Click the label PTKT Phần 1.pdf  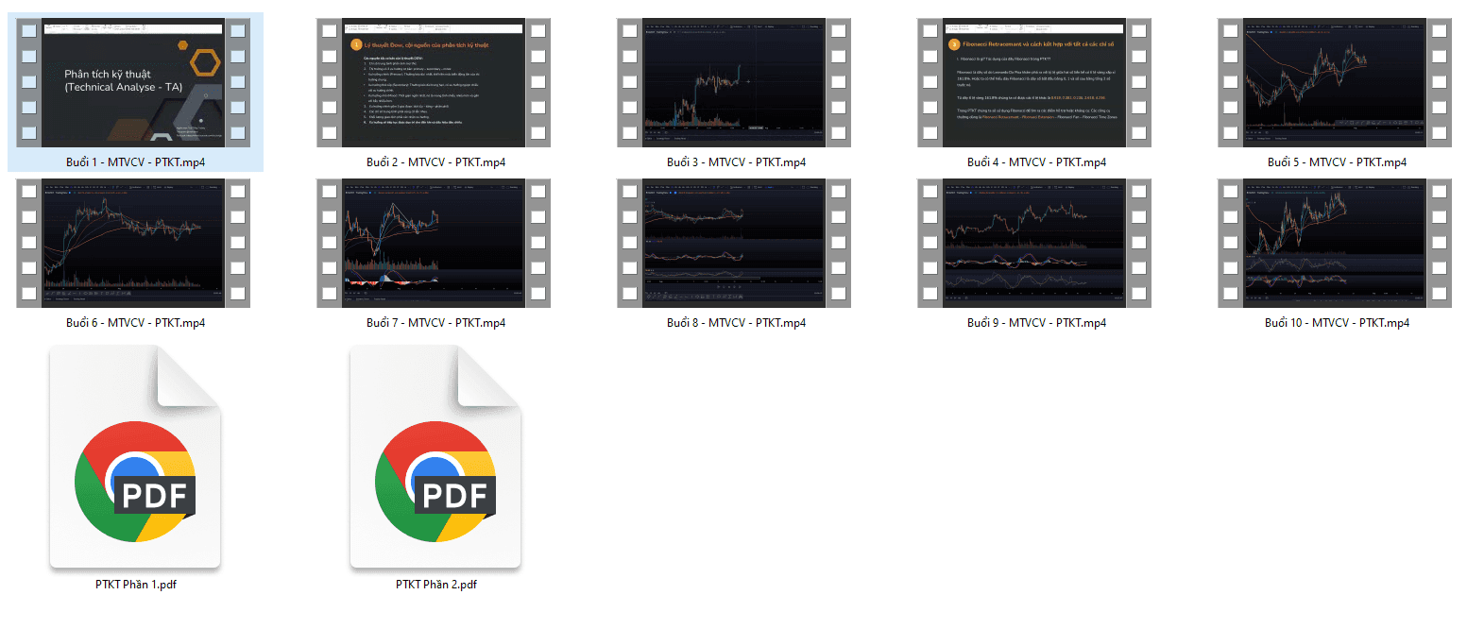136,585
